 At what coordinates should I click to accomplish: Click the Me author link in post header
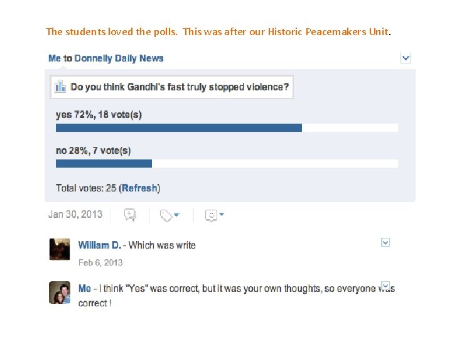[x=55, y=58]
